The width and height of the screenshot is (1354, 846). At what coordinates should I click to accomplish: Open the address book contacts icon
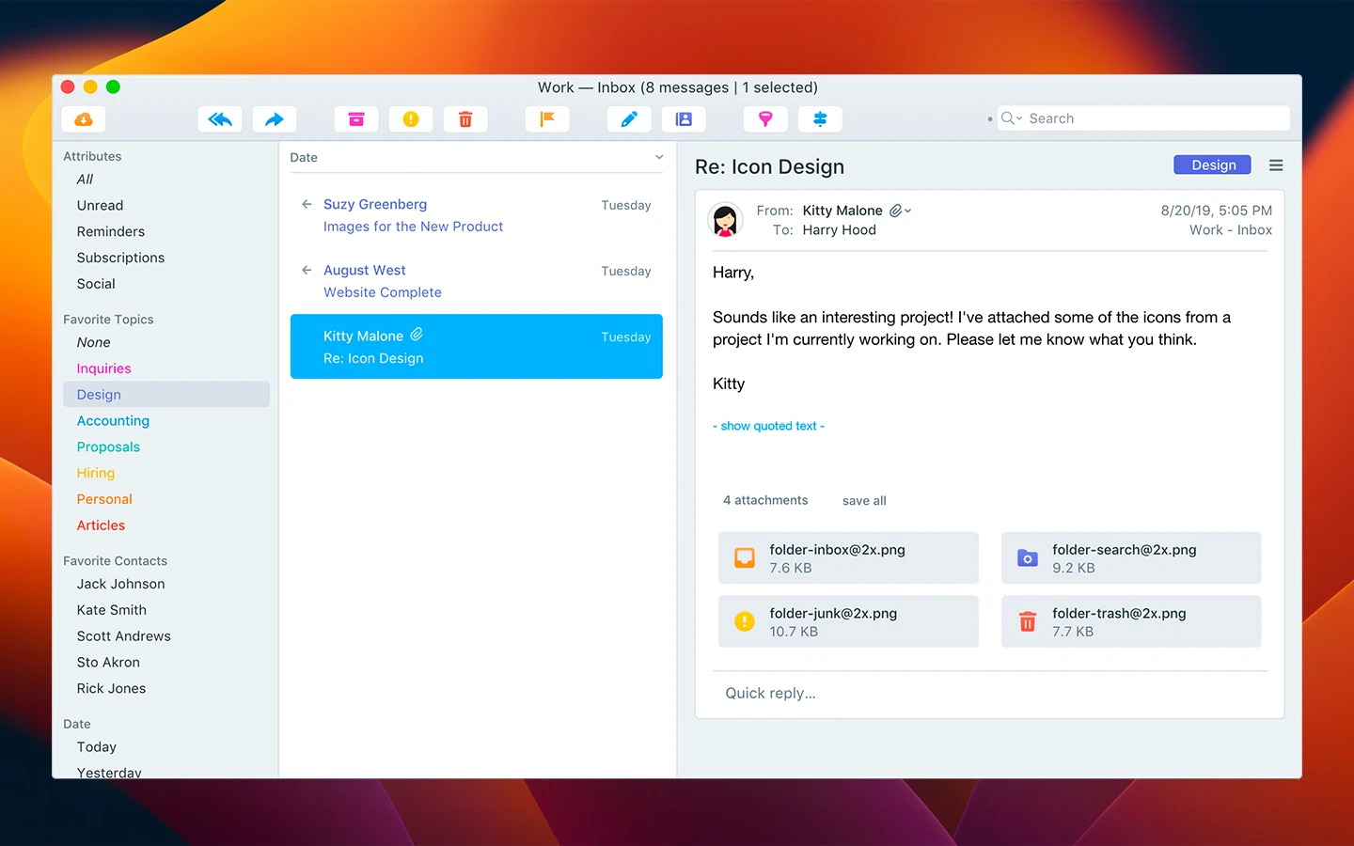pos(684,119)
